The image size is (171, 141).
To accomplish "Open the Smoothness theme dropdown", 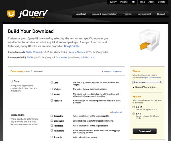I will 147,82.
